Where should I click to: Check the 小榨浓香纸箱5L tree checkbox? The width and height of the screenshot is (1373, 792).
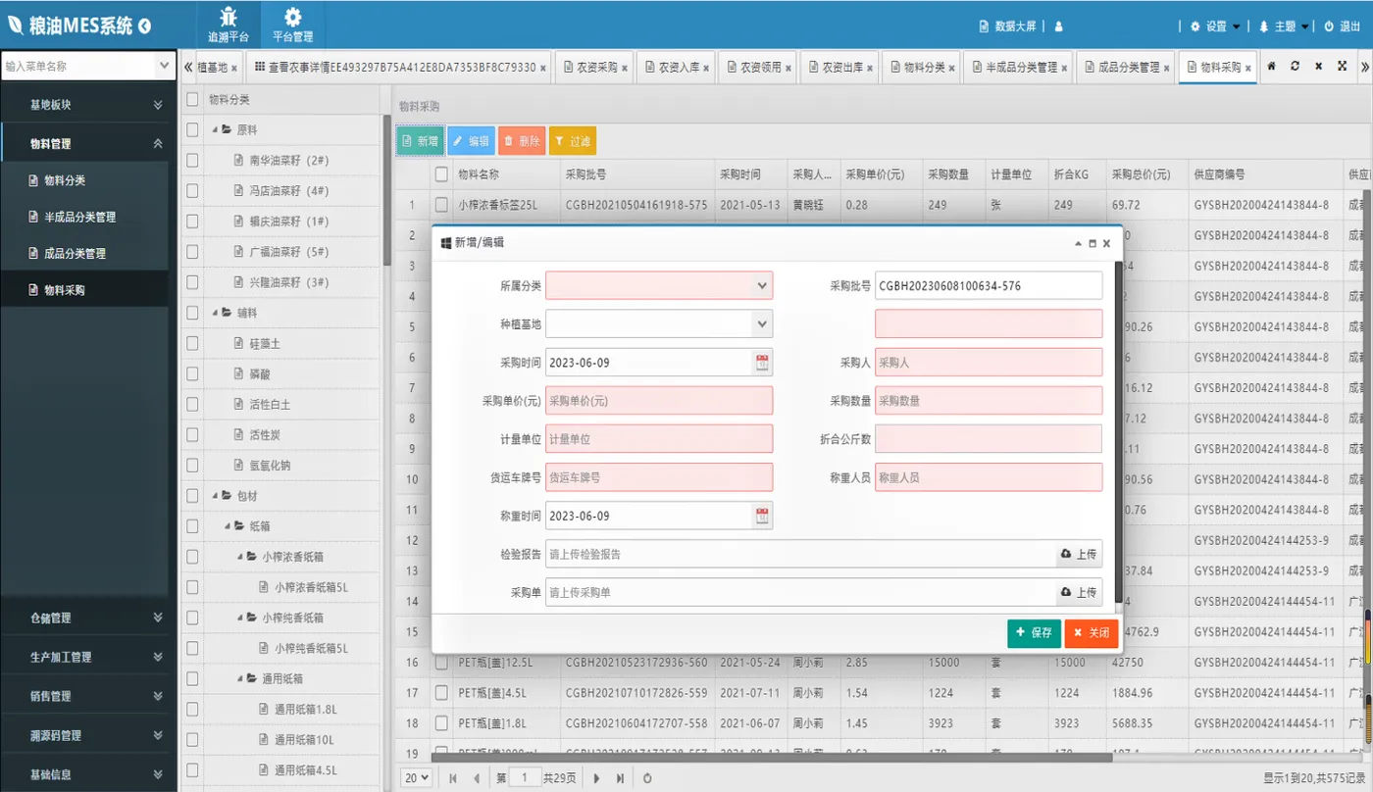192,587
